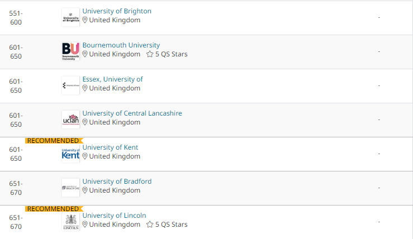This screenshot has width=413, height=239.
Task: Click the University of Kent logo
Action: pos(70,154)
